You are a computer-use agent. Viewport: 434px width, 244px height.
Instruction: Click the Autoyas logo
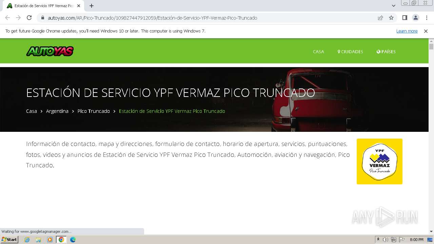pyautogui.click(x=50, y=51)
